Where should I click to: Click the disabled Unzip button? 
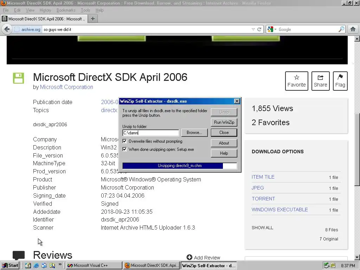tap(224, 112)
